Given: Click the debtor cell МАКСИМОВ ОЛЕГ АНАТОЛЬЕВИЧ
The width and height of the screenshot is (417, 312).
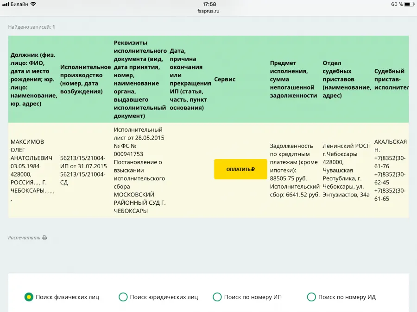Looking at the screenshot, I should click(32, 170).
